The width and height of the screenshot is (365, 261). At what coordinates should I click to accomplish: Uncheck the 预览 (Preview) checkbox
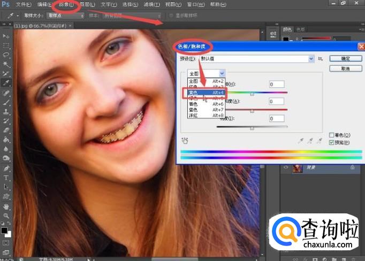(332, 143)
